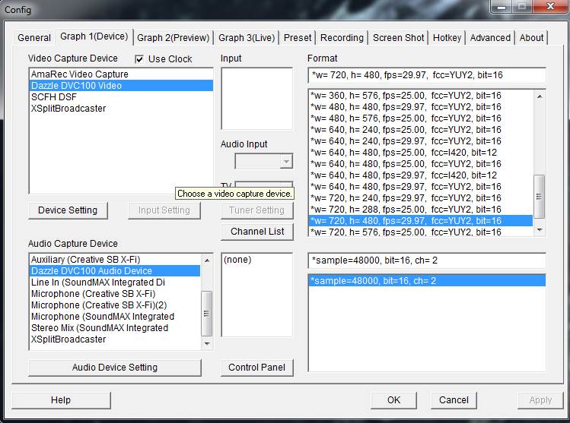This screenshot has height=423, width=570.
Task: Confirm settings with the OK button
Action: click(393, 400)
